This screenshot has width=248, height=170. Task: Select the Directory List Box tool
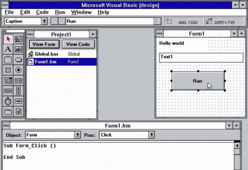[x=8, y=112]
